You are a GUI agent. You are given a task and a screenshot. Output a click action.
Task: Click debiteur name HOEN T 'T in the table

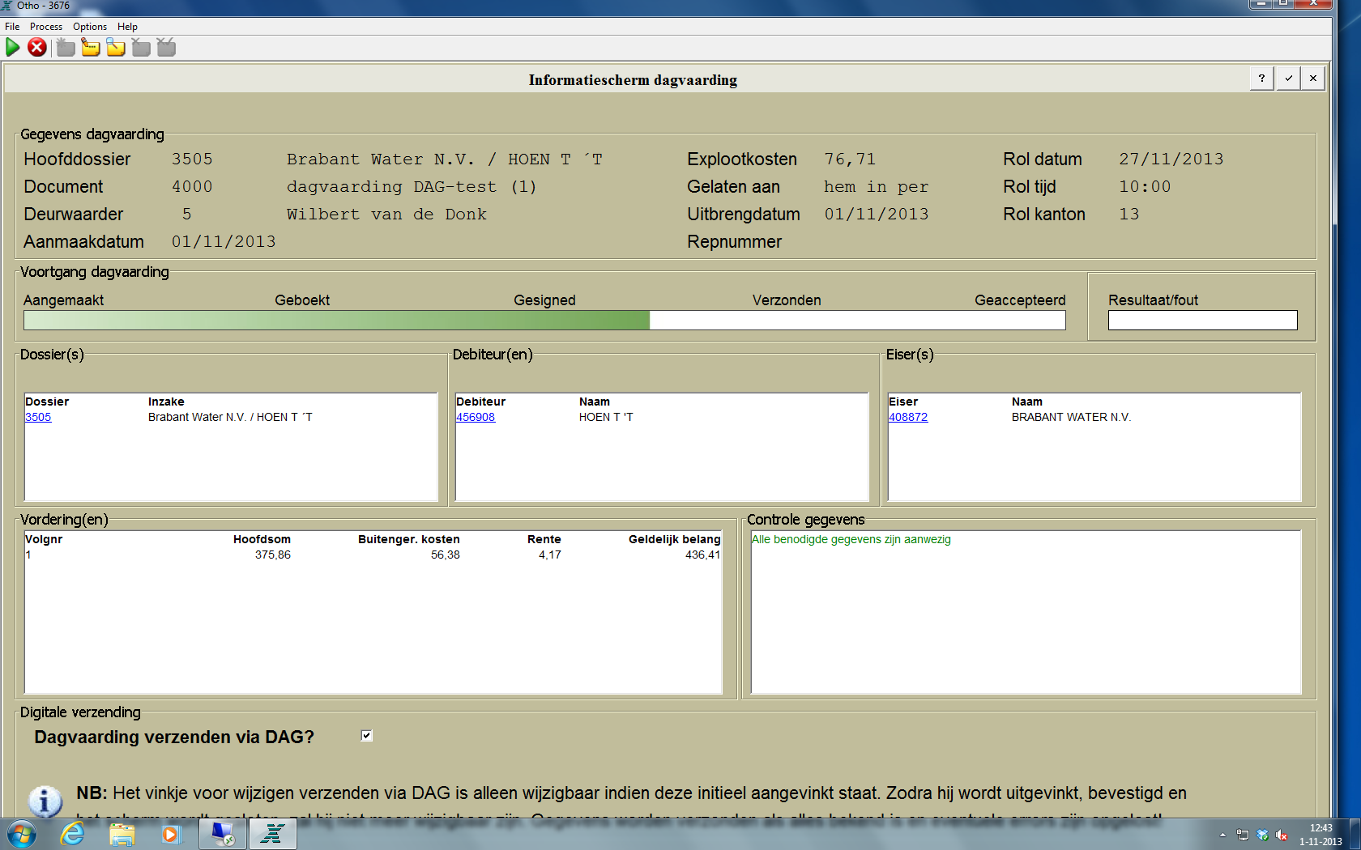click(606, 417)
